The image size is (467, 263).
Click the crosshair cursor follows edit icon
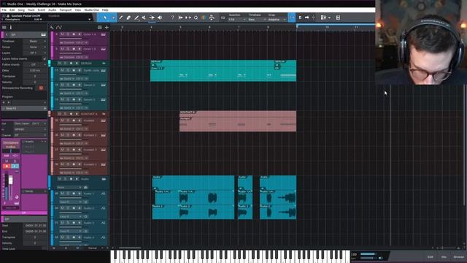[313, 18]
